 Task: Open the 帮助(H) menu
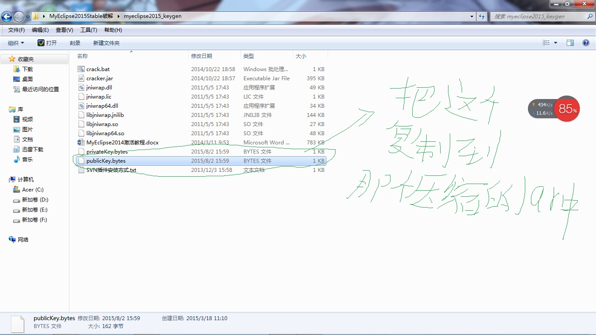click(x=113, y=30)
